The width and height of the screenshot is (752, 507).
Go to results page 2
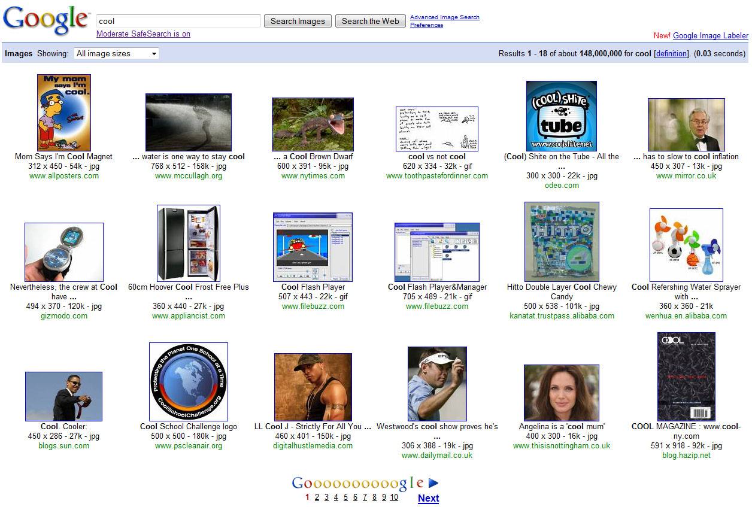(x=317, y=497)
